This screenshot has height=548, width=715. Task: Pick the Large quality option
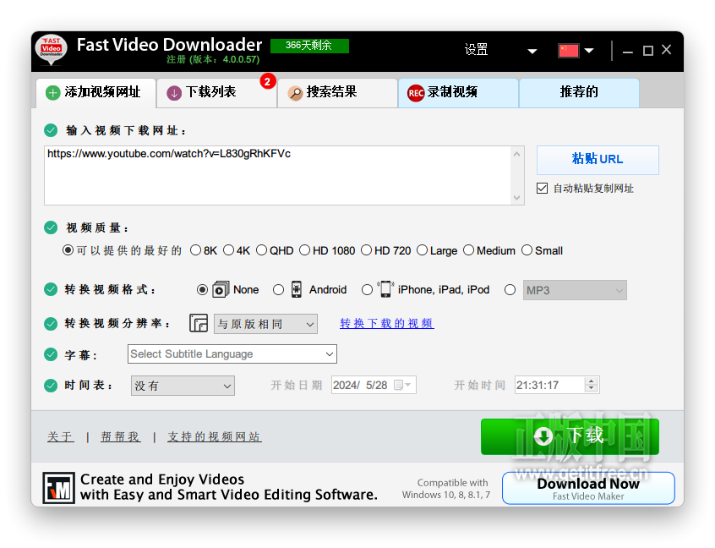coord(423,250)
